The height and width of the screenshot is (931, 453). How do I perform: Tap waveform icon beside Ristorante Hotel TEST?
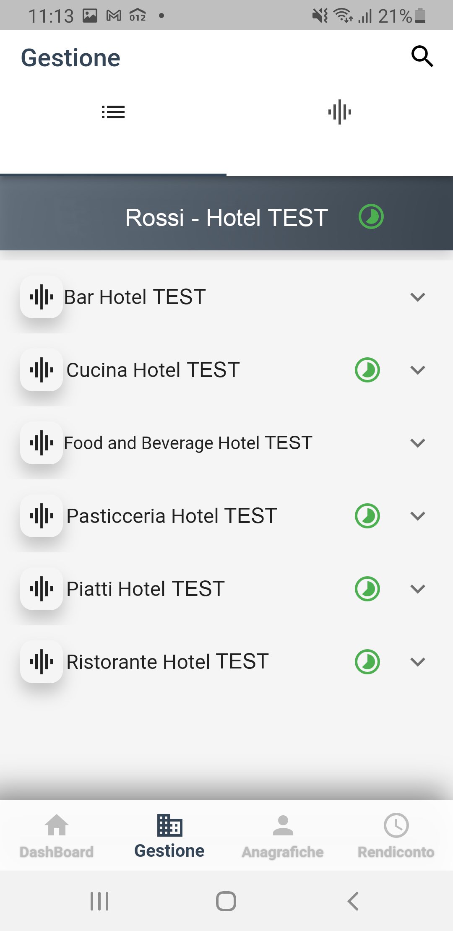click(x=42, y=662)
